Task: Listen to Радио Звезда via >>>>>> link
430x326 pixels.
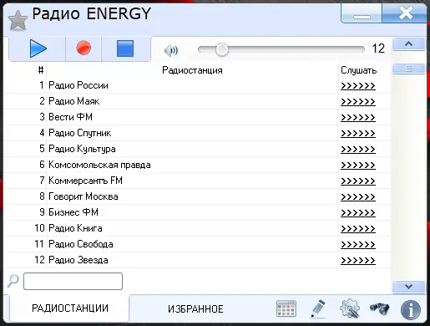Action: pos(358,261)
